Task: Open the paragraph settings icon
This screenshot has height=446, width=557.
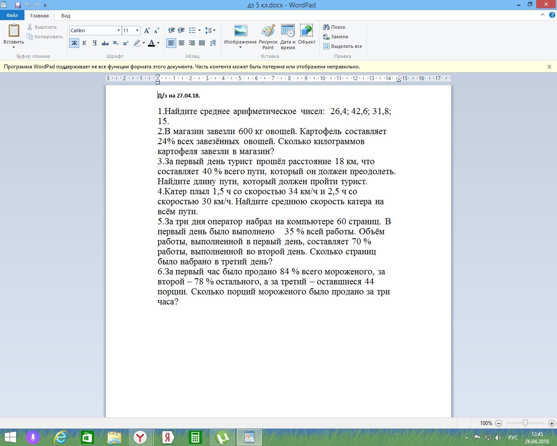Action: 213,43
